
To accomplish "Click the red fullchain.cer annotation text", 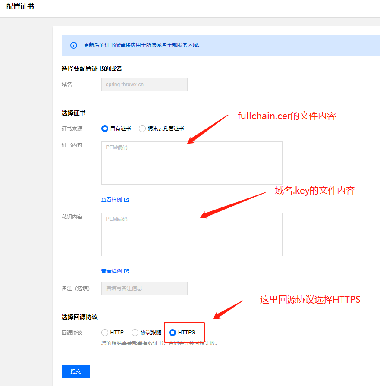I will tap(286, 116).
